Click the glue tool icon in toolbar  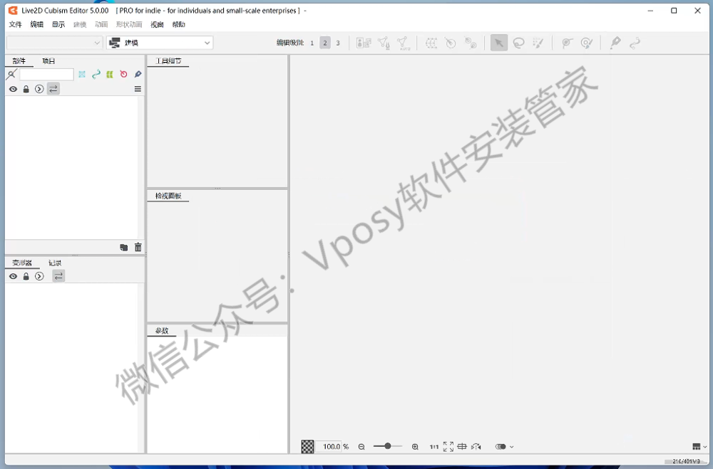point(470,43)
